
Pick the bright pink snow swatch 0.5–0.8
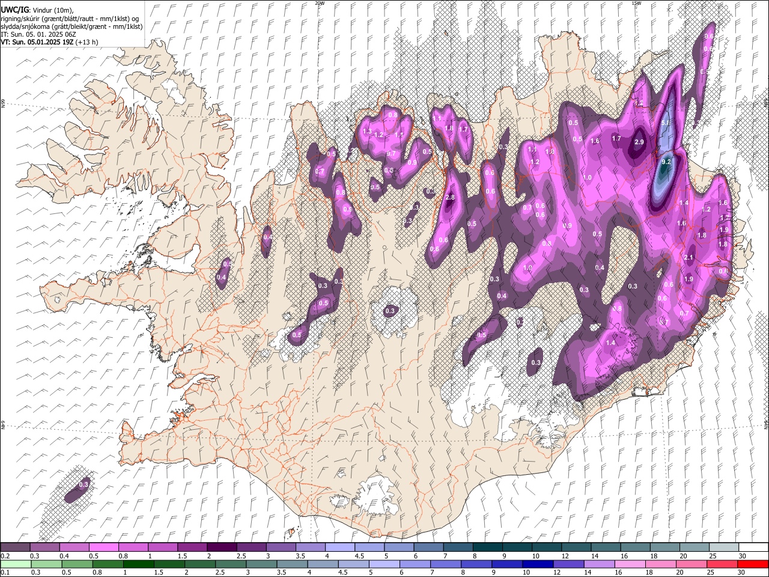pyautogui.click(x=104, y=547)
